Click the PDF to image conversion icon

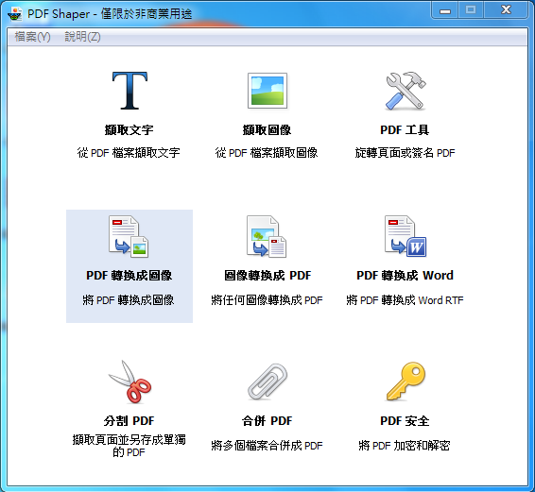tap(129, 236)
